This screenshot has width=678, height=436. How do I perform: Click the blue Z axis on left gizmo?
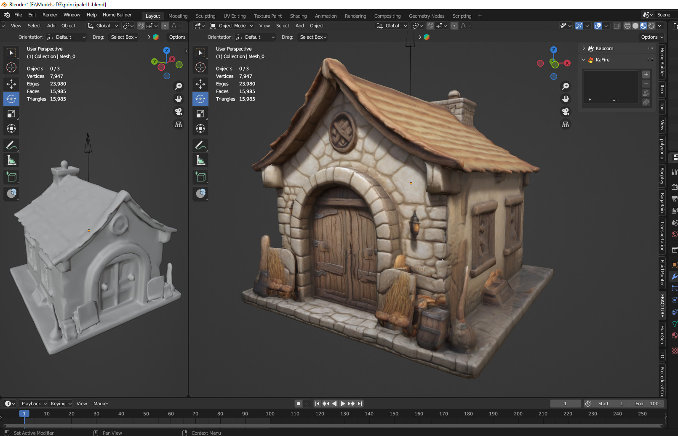[167, 50]
